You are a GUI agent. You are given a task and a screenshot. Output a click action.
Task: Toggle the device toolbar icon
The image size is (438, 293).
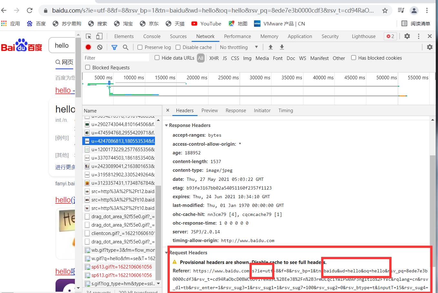coord(99,36)
